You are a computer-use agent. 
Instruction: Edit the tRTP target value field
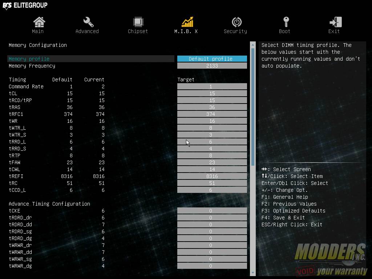[212, 155]
